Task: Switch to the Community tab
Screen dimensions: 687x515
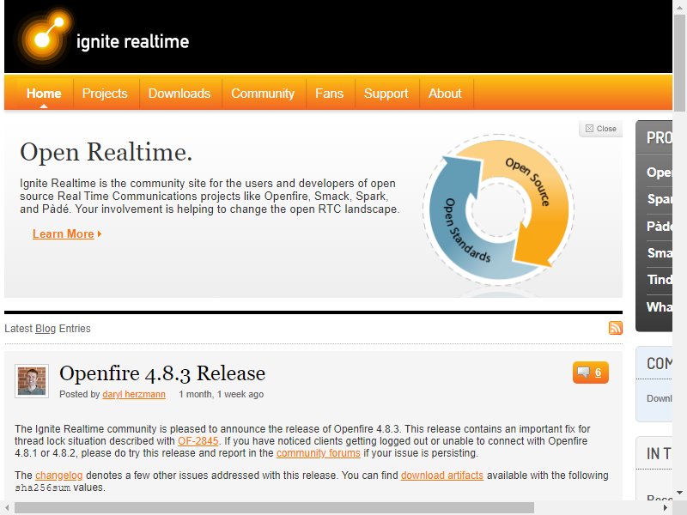Action: click(x=263, y=94)
